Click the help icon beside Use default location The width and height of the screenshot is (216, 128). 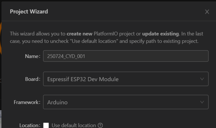click(x=100, y=125)
